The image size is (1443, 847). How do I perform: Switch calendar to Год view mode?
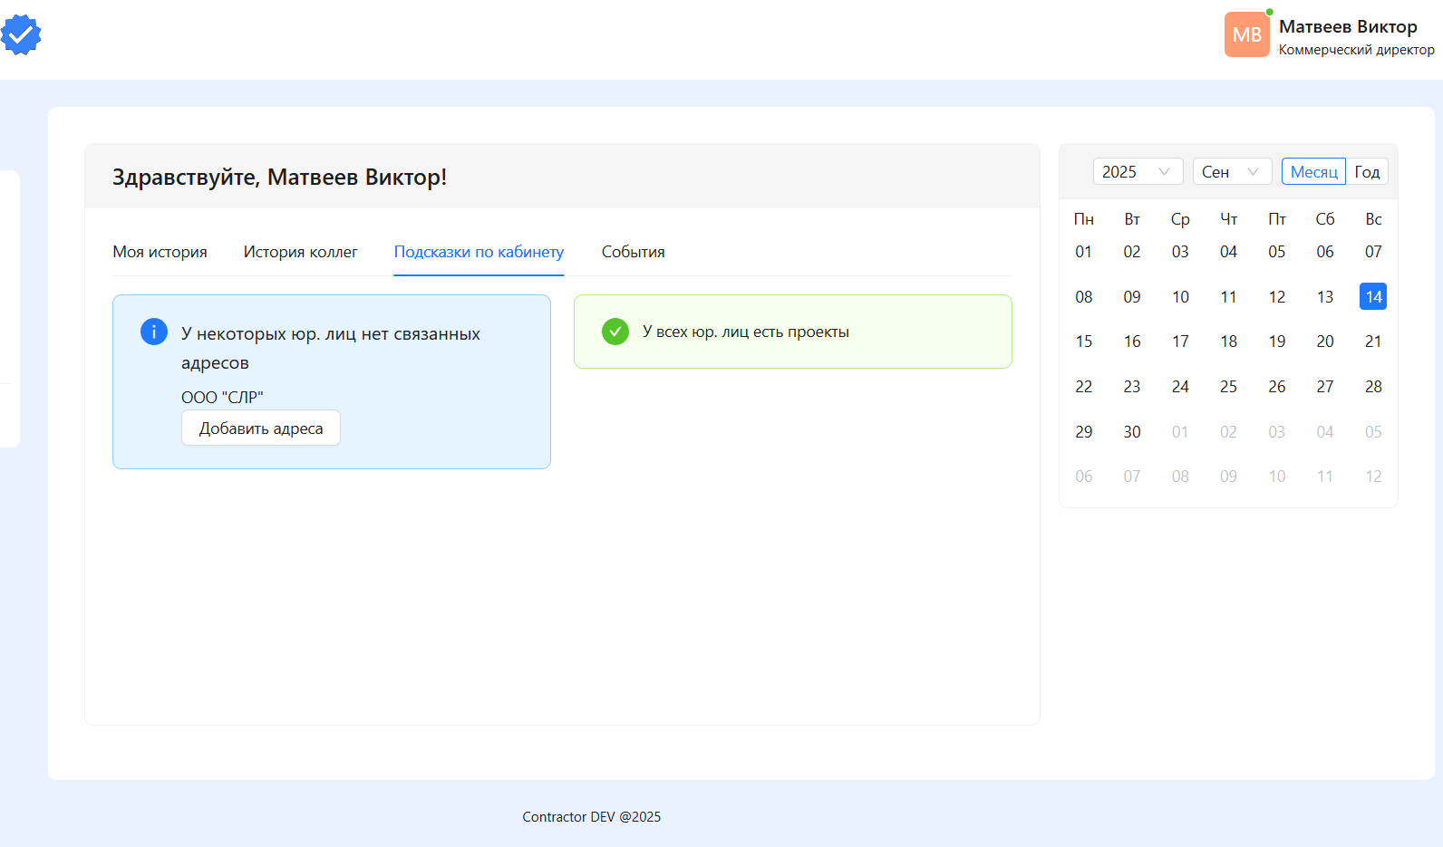1367,172
